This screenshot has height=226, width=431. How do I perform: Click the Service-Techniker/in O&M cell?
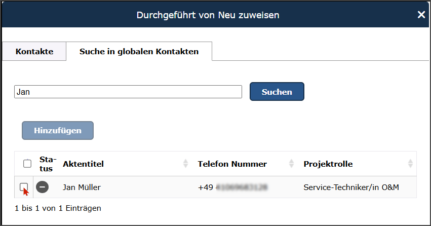[x=351, y=187]
